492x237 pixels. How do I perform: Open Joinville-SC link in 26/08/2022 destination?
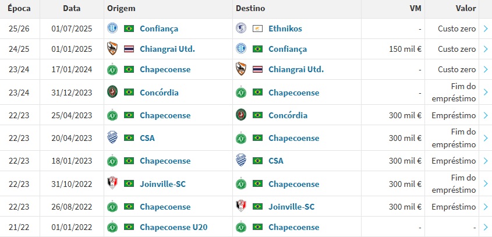(x=292, y=207)
